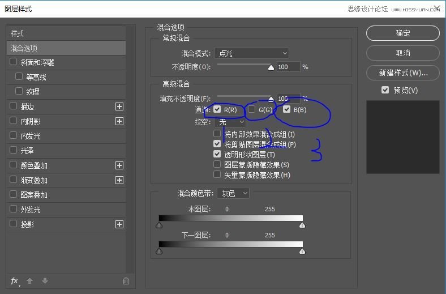Uncheck 透明形状图层 checkbox
Image resolution: width=446 pixels, height=294 pixels.
217,154
